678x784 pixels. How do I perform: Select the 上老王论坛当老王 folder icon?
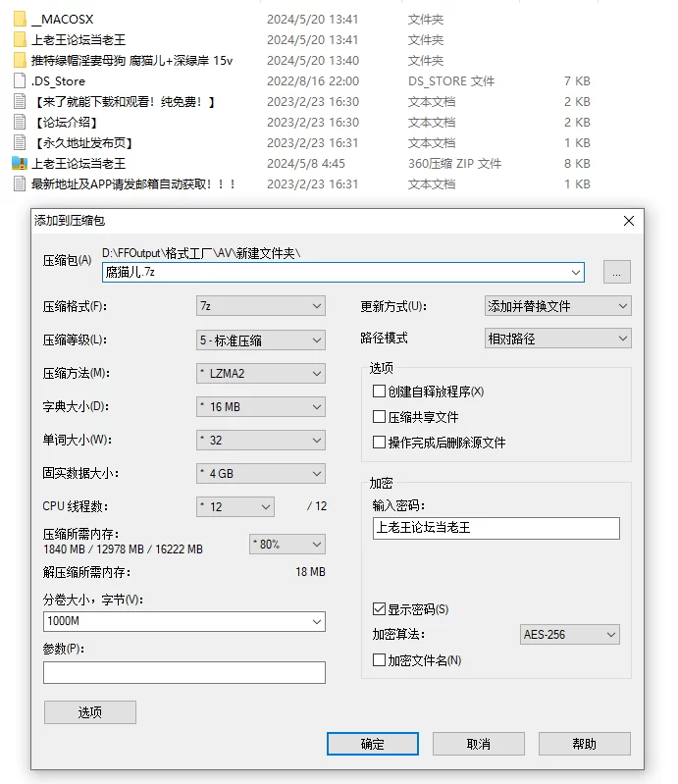pos(20,39)
